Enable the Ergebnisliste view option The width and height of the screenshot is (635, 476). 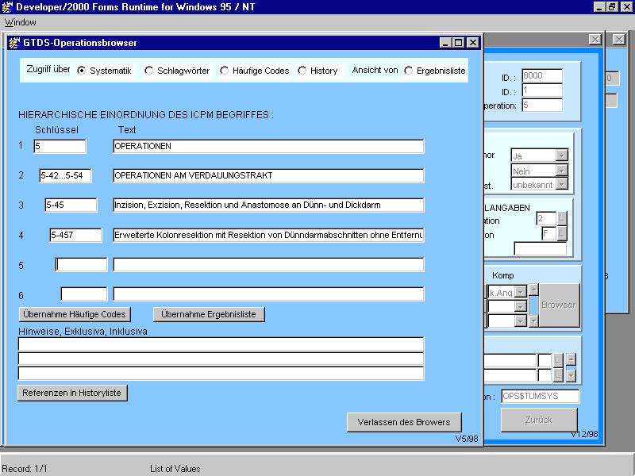point(409,71)
